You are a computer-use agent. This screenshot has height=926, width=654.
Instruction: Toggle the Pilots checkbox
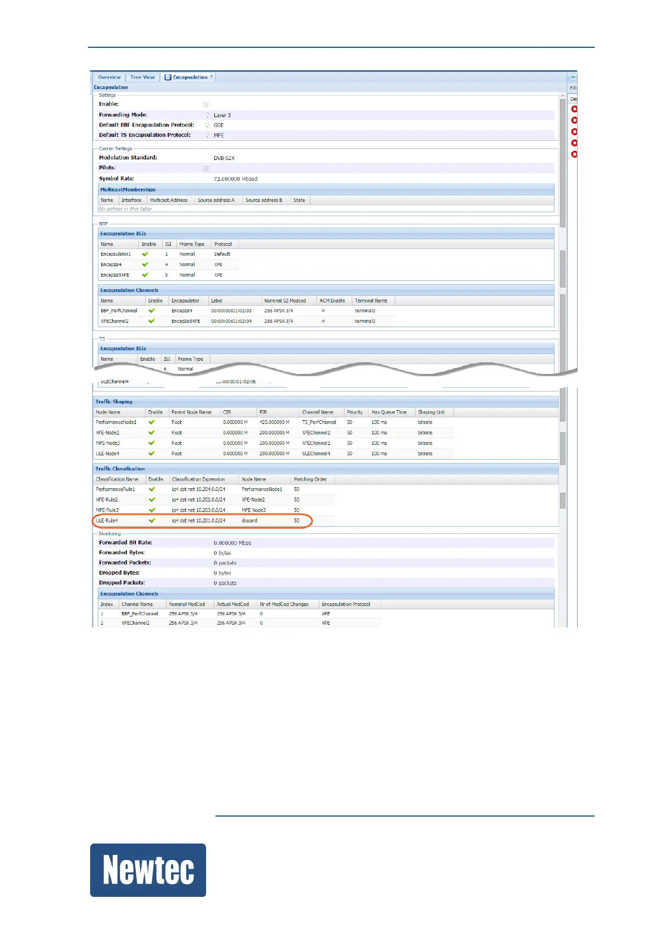coord(206,168)
